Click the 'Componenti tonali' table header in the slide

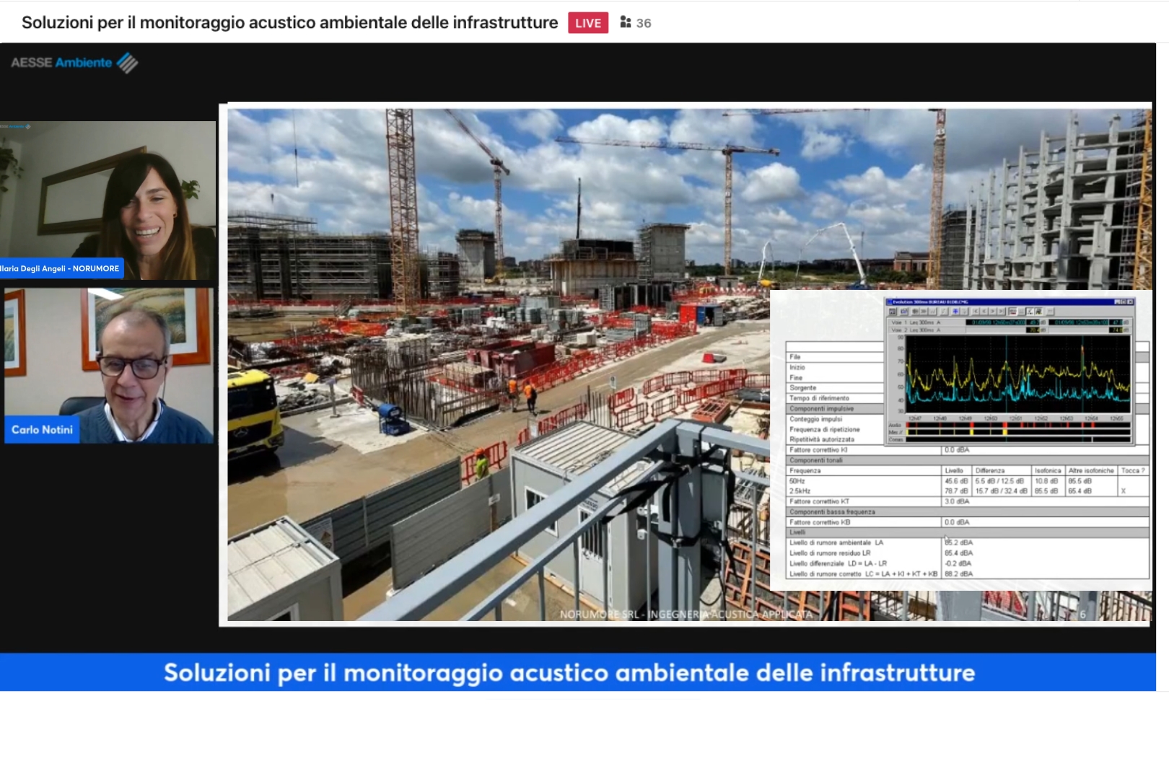tap(967, 460)
